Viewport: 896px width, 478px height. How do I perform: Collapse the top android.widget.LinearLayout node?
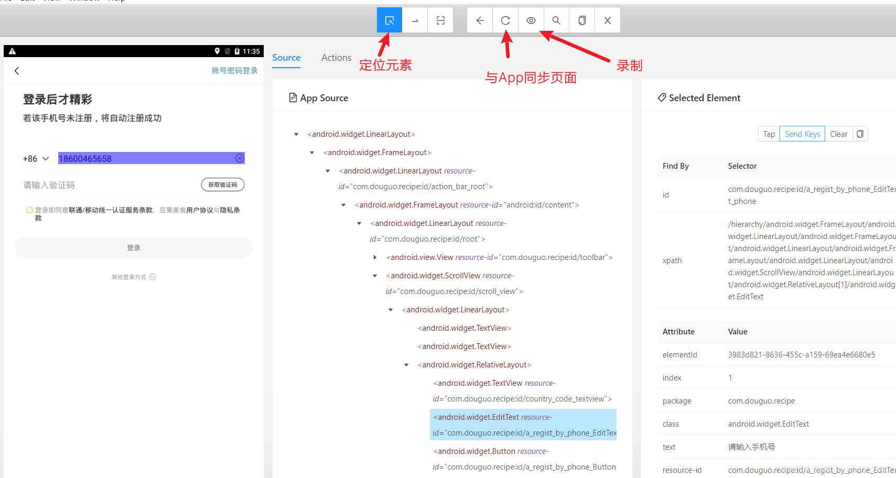(x=296, y=135)
